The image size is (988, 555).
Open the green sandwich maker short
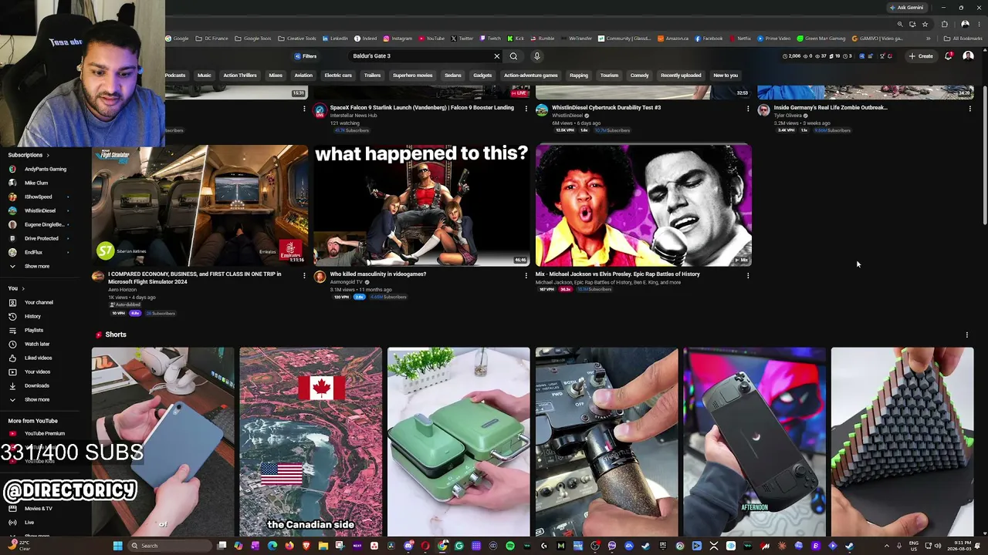pyautogui.click(x=458, y=442)
